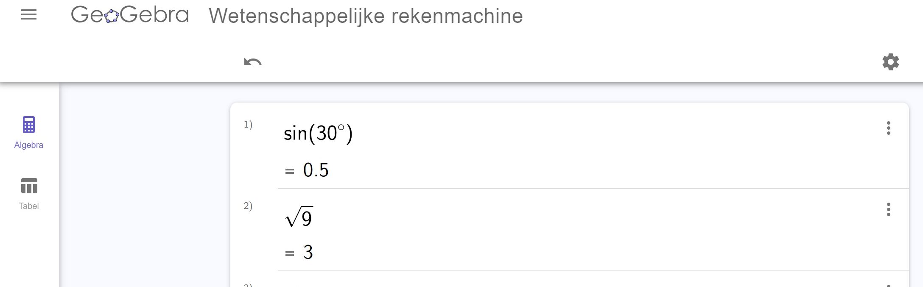Select the Algebra calculator icon
Viewport: 923px width, 287px height.
(29, 125)
